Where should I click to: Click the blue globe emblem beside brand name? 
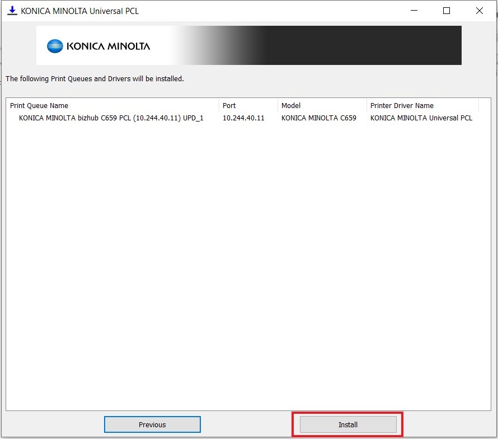click(x=54, y=46)
